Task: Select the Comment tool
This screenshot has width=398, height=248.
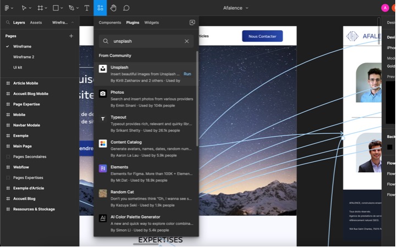Action: point(126,8)
